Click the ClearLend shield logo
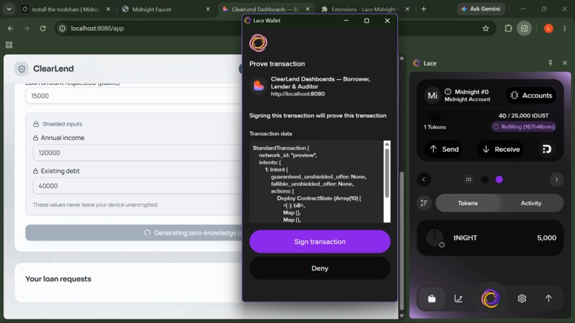 pyautogui.click(x=21, y=68)
